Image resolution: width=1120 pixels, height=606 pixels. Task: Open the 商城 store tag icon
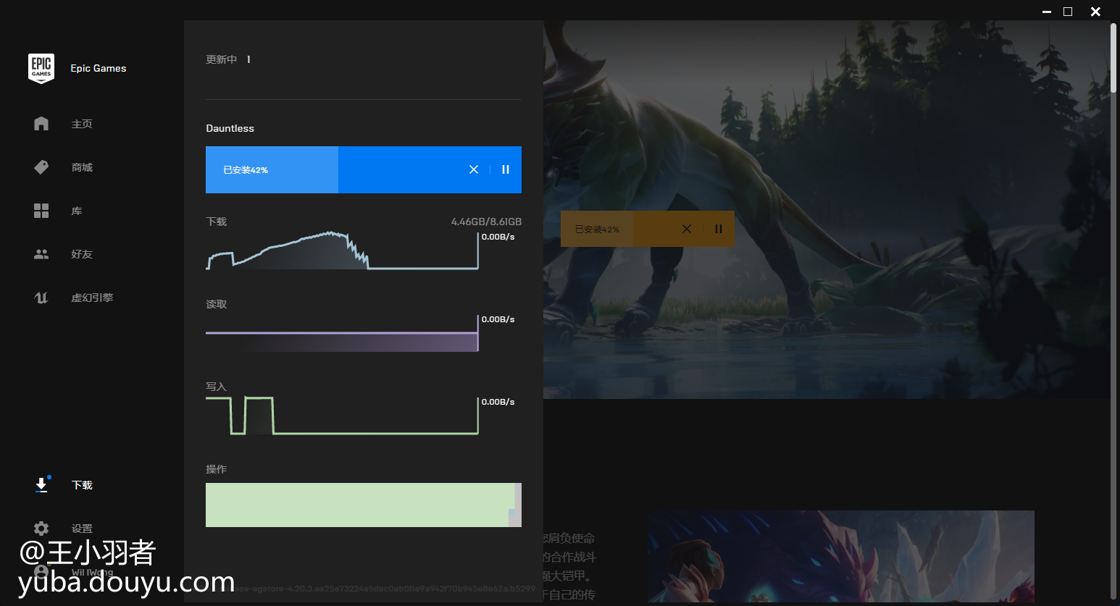pos(41,167)
